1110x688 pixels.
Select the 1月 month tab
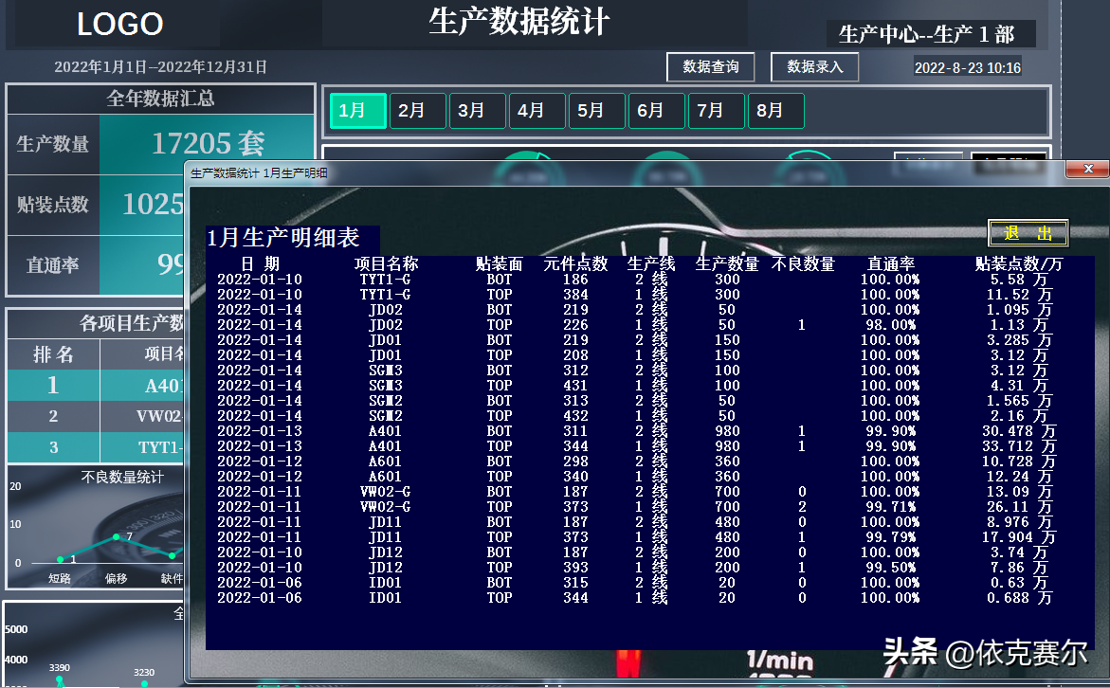point(358,111)
